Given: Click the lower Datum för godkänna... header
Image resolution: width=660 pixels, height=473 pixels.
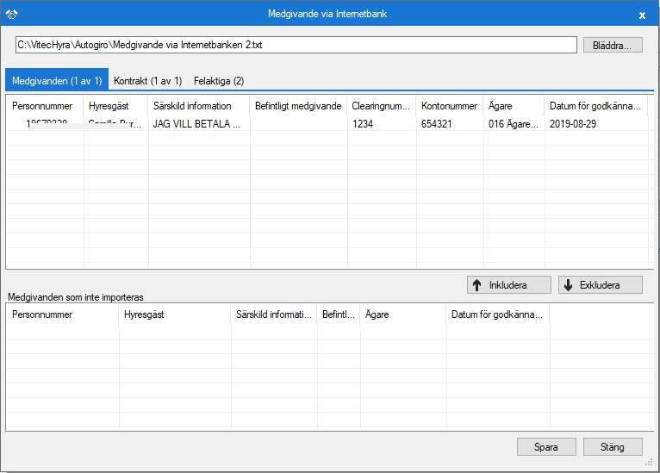Looking at the screenshot, I should [x=497, y=314].
